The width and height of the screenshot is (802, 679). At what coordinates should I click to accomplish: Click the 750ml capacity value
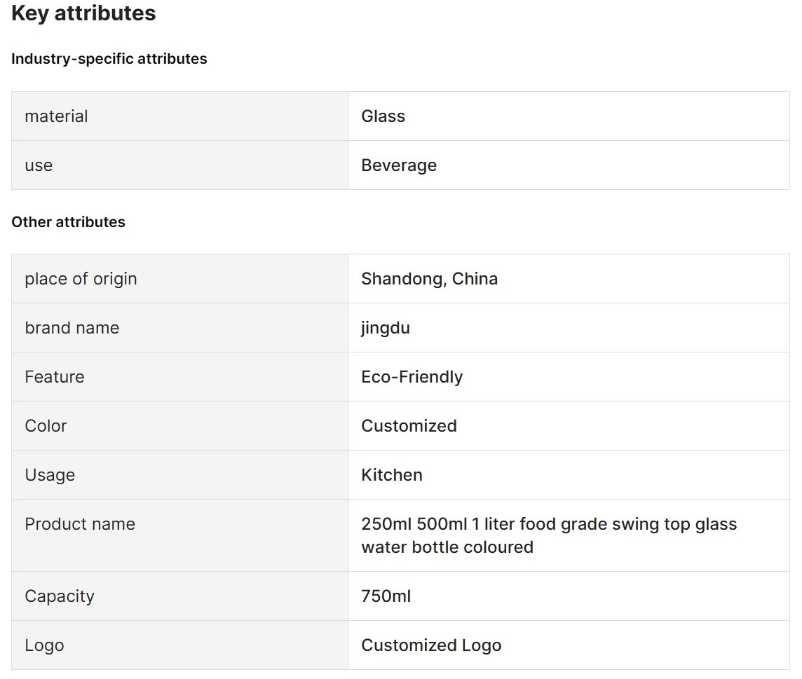(386, 596)
